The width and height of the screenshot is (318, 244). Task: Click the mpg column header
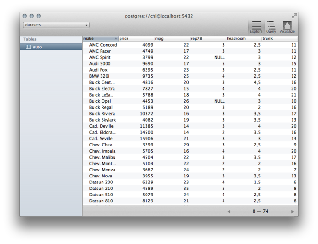click(x=172, y=39)
